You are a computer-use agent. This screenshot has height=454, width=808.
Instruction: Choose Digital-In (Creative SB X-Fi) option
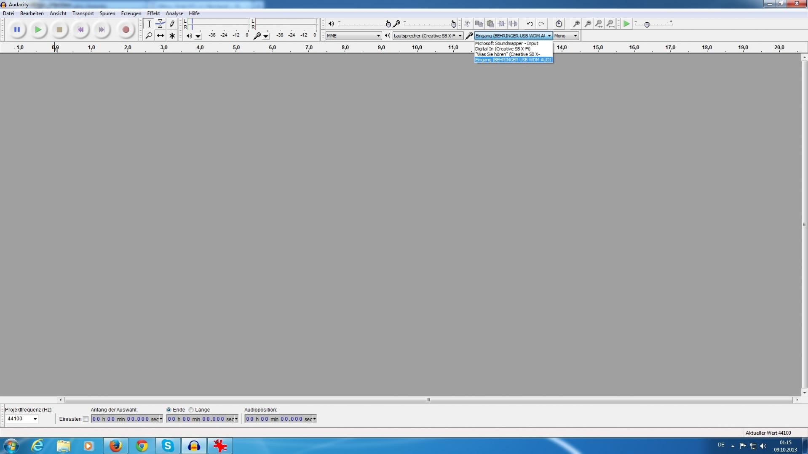pyautogui.click(x=513, y=49)
